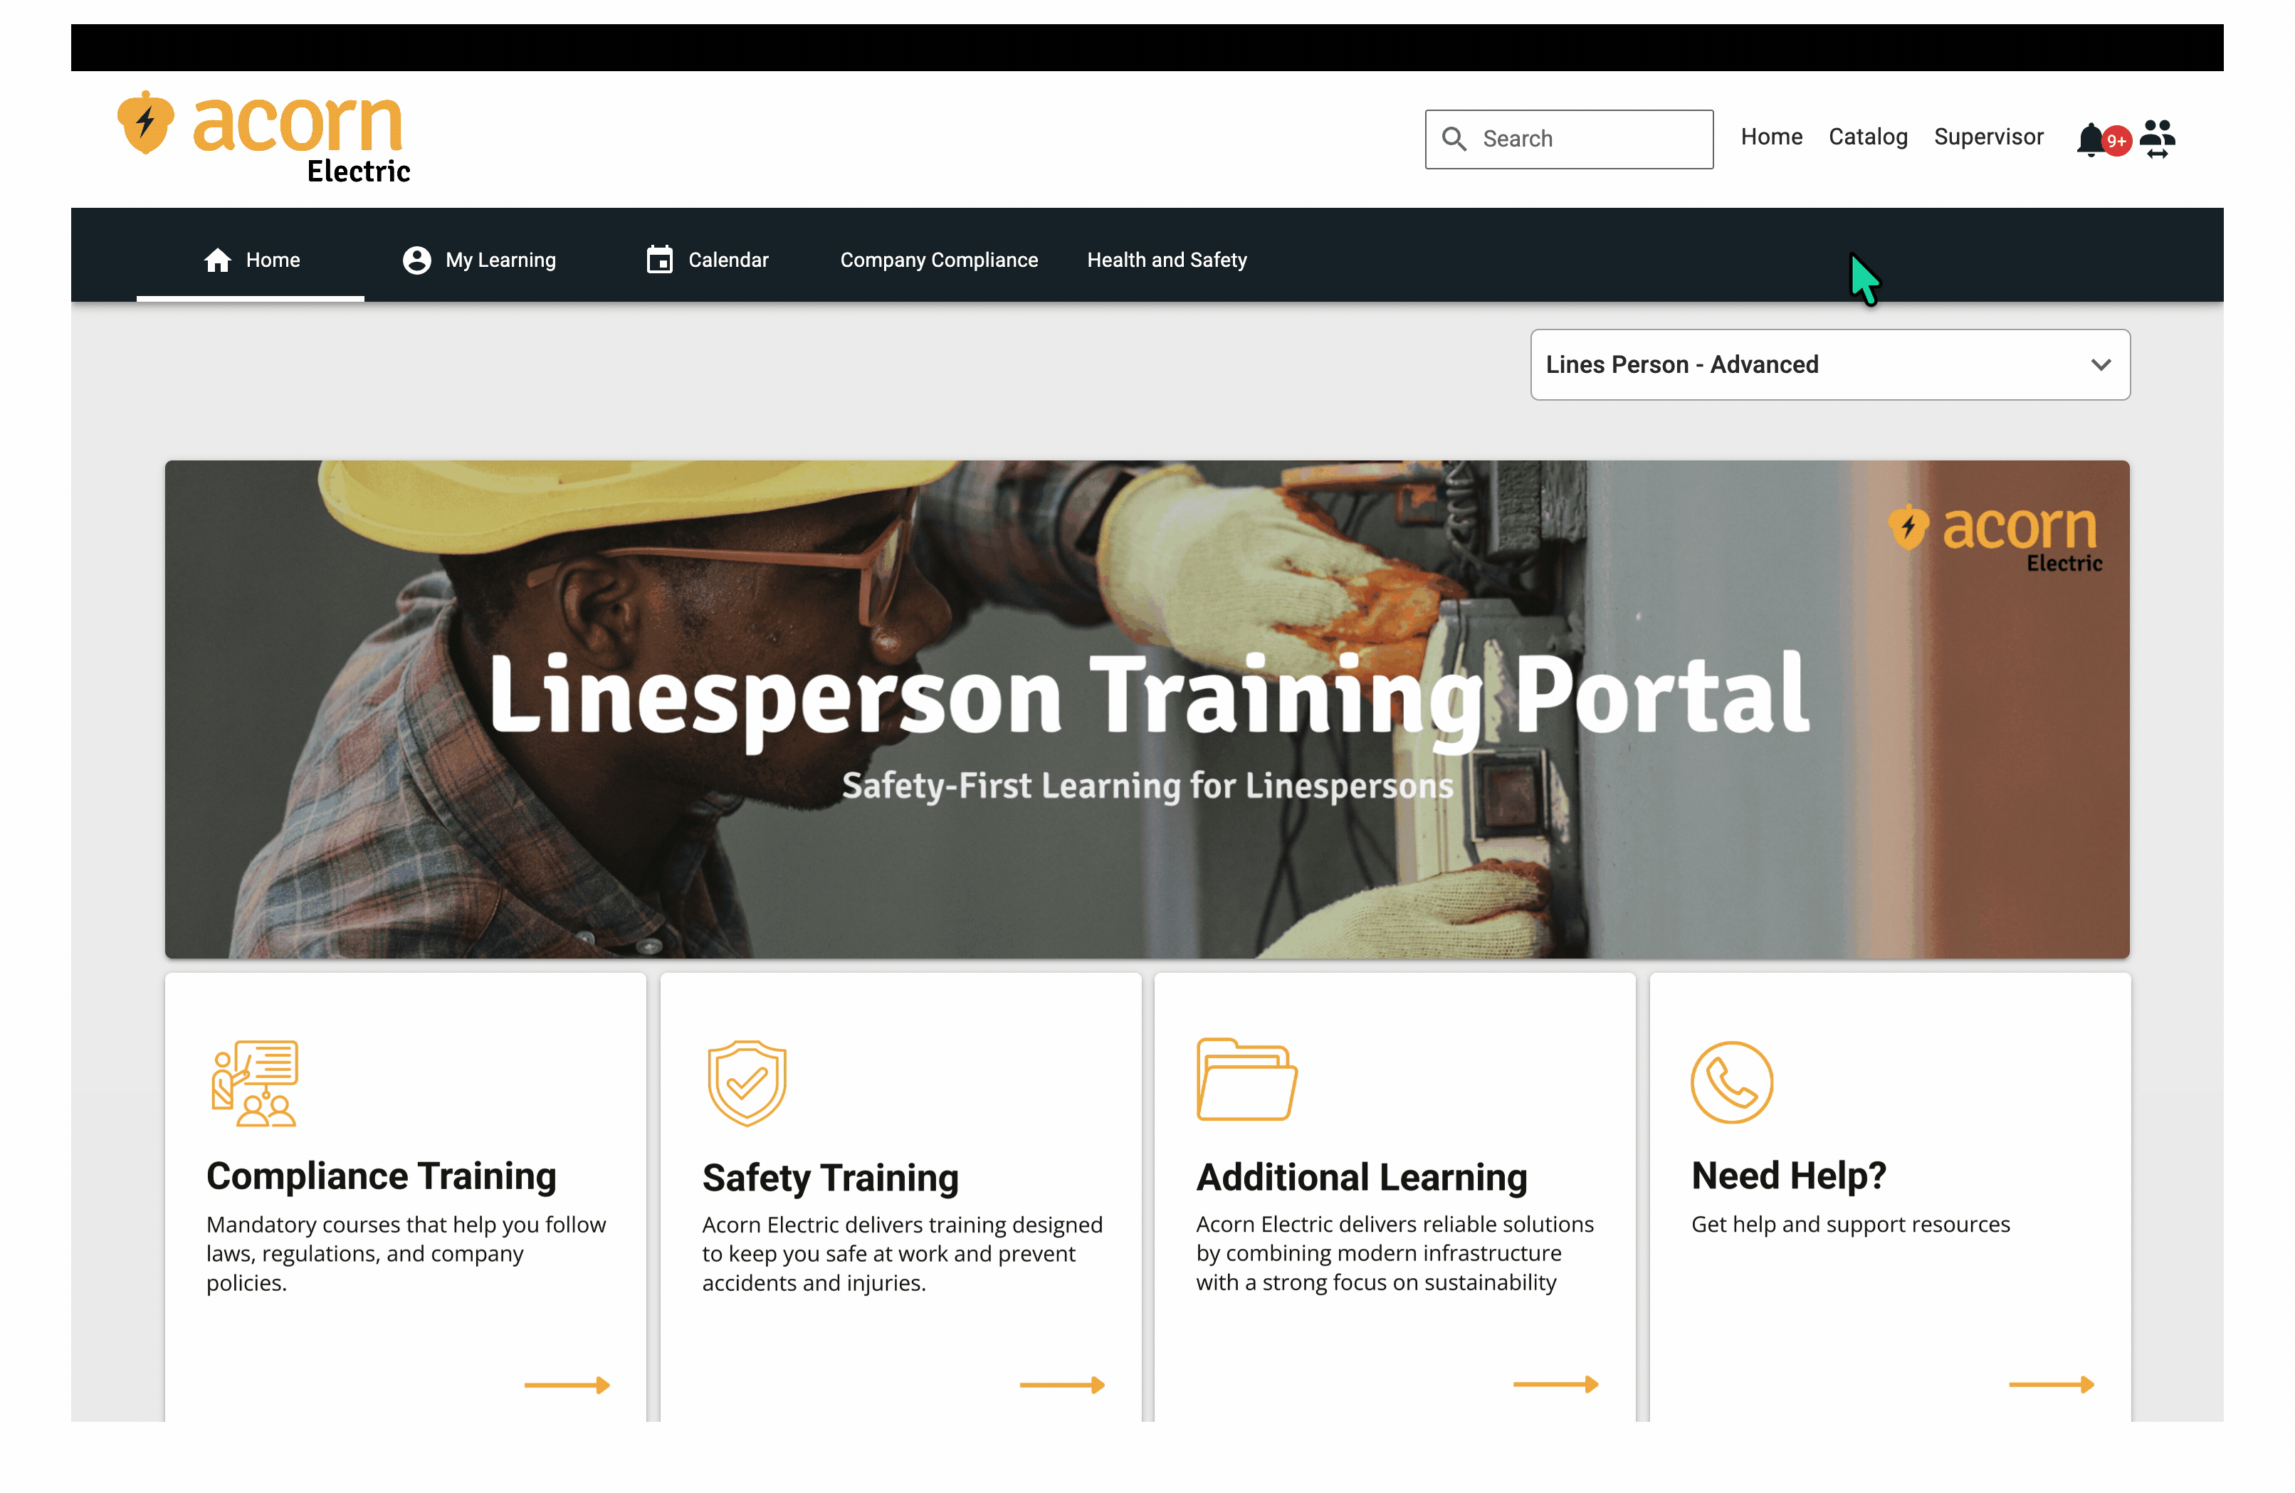Click into the Search input field

1569,139
